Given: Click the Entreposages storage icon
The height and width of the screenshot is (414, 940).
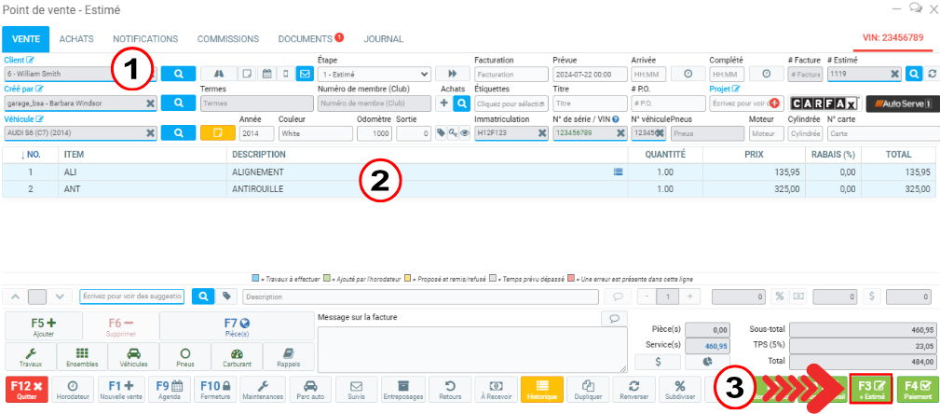Looking at the screenshot, I should pos(402,389).
